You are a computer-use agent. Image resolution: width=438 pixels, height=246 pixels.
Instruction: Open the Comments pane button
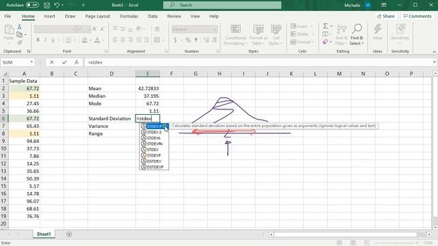(417, 16)
